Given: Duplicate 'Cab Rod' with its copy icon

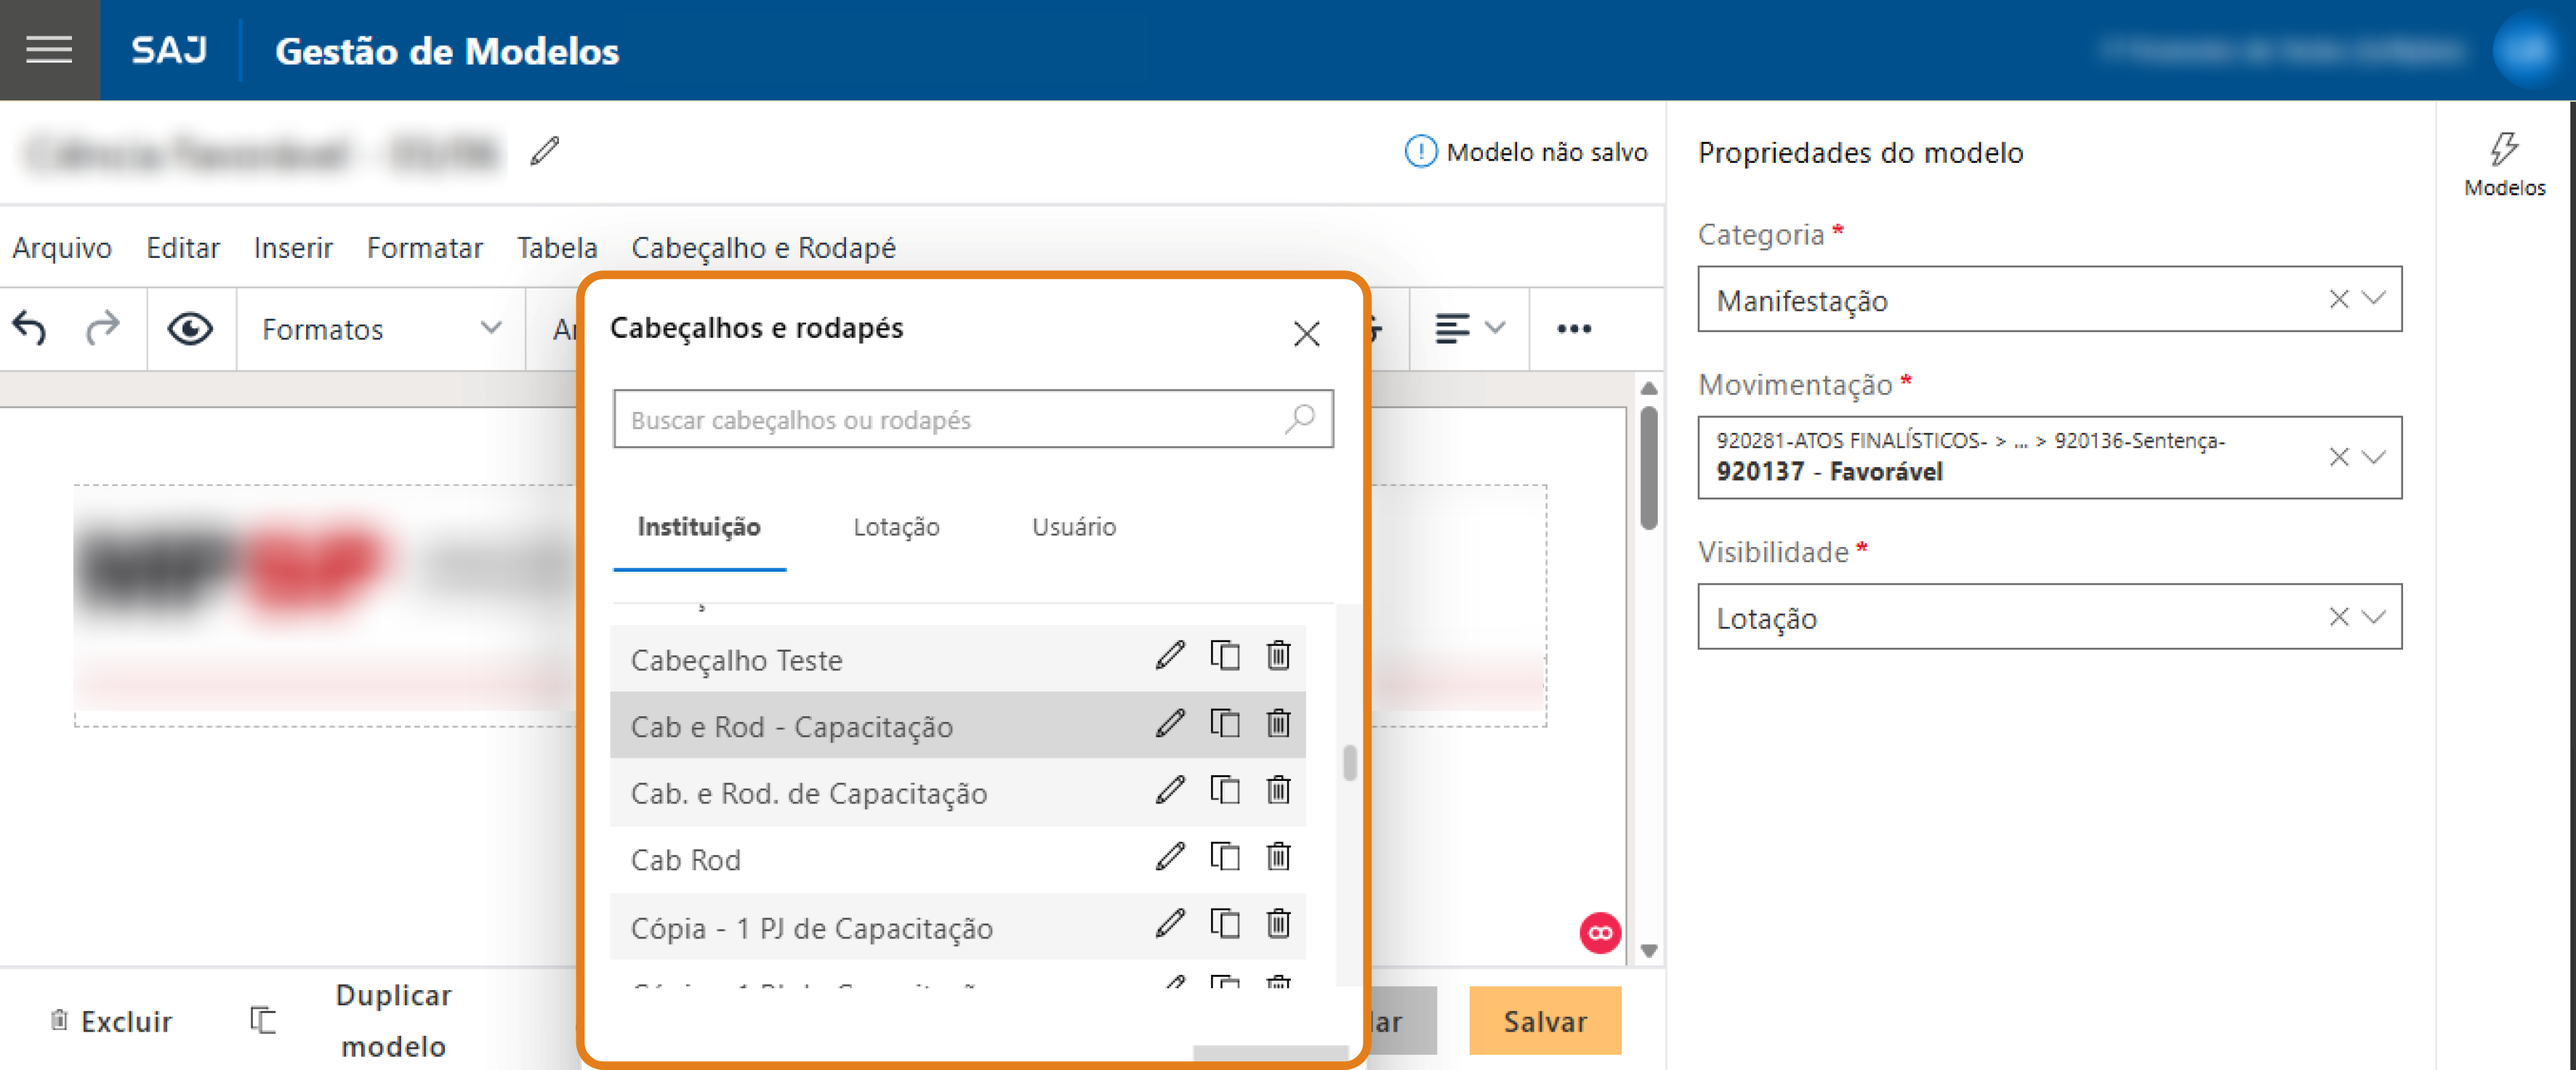Looking at the screenshot, I should point(1224,856).
